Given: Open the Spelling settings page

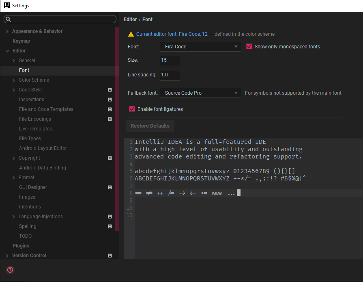Looking at the screenshot, I should pos(28,226).
